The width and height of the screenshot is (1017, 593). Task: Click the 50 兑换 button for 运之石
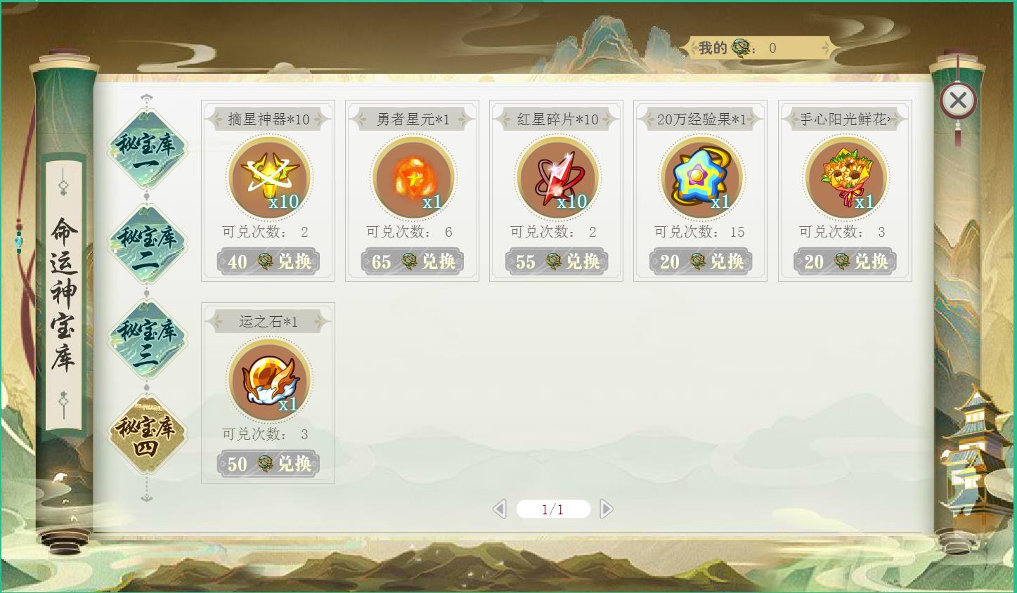[x=269, y=464]
